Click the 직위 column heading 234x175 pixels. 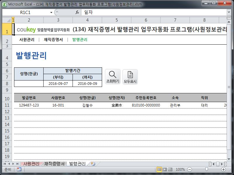pos(204,98)
